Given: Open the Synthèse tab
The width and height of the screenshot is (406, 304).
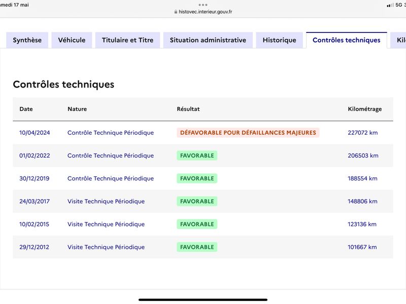Looking at the screenshot, I should click(x=27, y=40).
